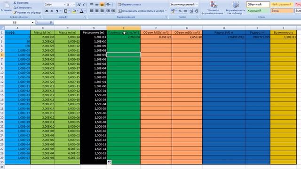Click the Macca M (кг) header cell

[x=43, y=32]
